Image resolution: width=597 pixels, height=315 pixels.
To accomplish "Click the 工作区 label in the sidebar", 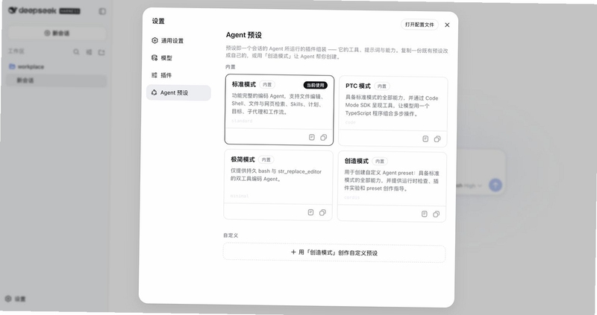I will 16,51.
